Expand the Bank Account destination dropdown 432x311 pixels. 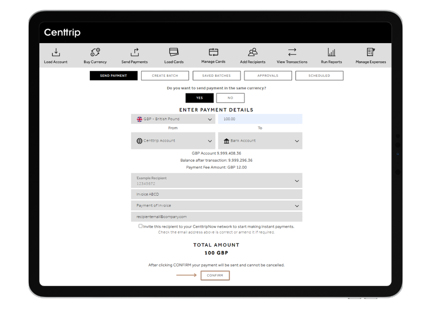pyautogui.click(x=260, y=141)
